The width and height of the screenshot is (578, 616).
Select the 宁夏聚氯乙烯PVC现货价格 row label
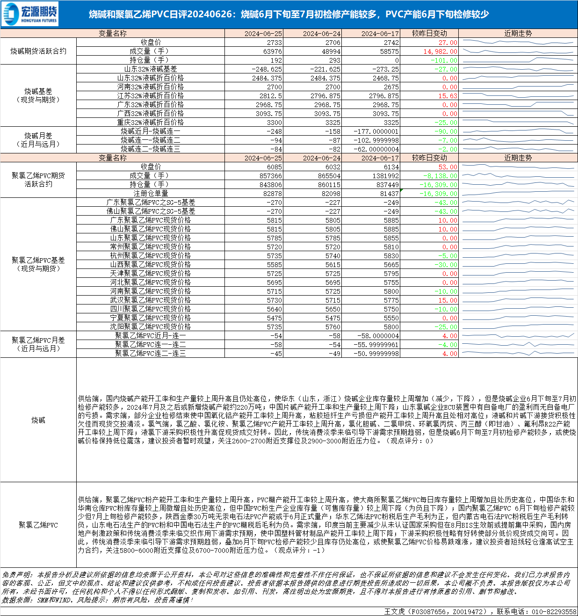(x=150, y=318)
